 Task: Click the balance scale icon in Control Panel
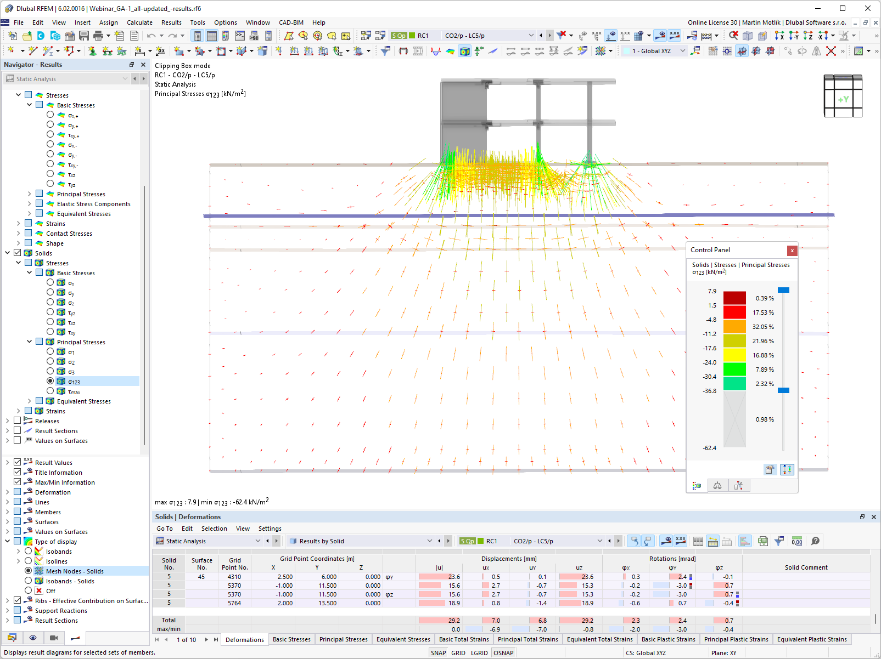coord(717,486)
